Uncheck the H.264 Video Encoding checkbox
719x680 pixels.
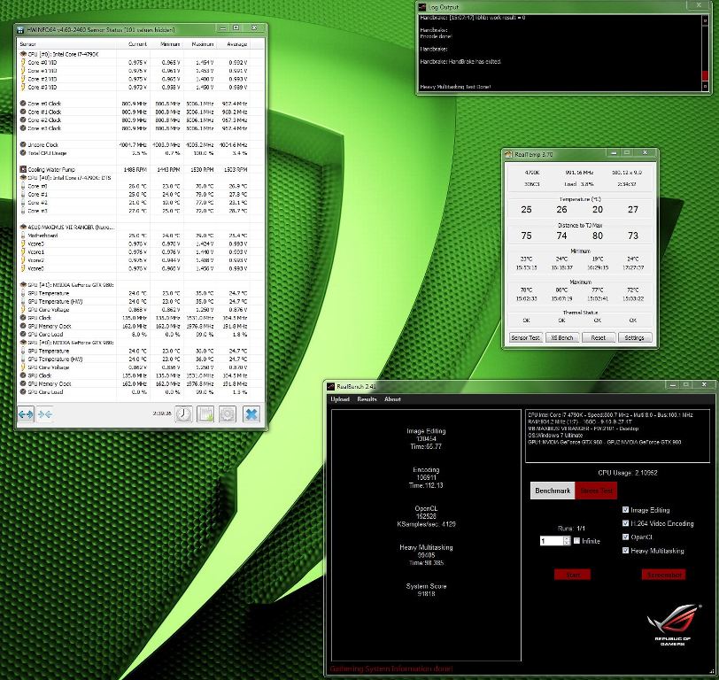[625, 523]
